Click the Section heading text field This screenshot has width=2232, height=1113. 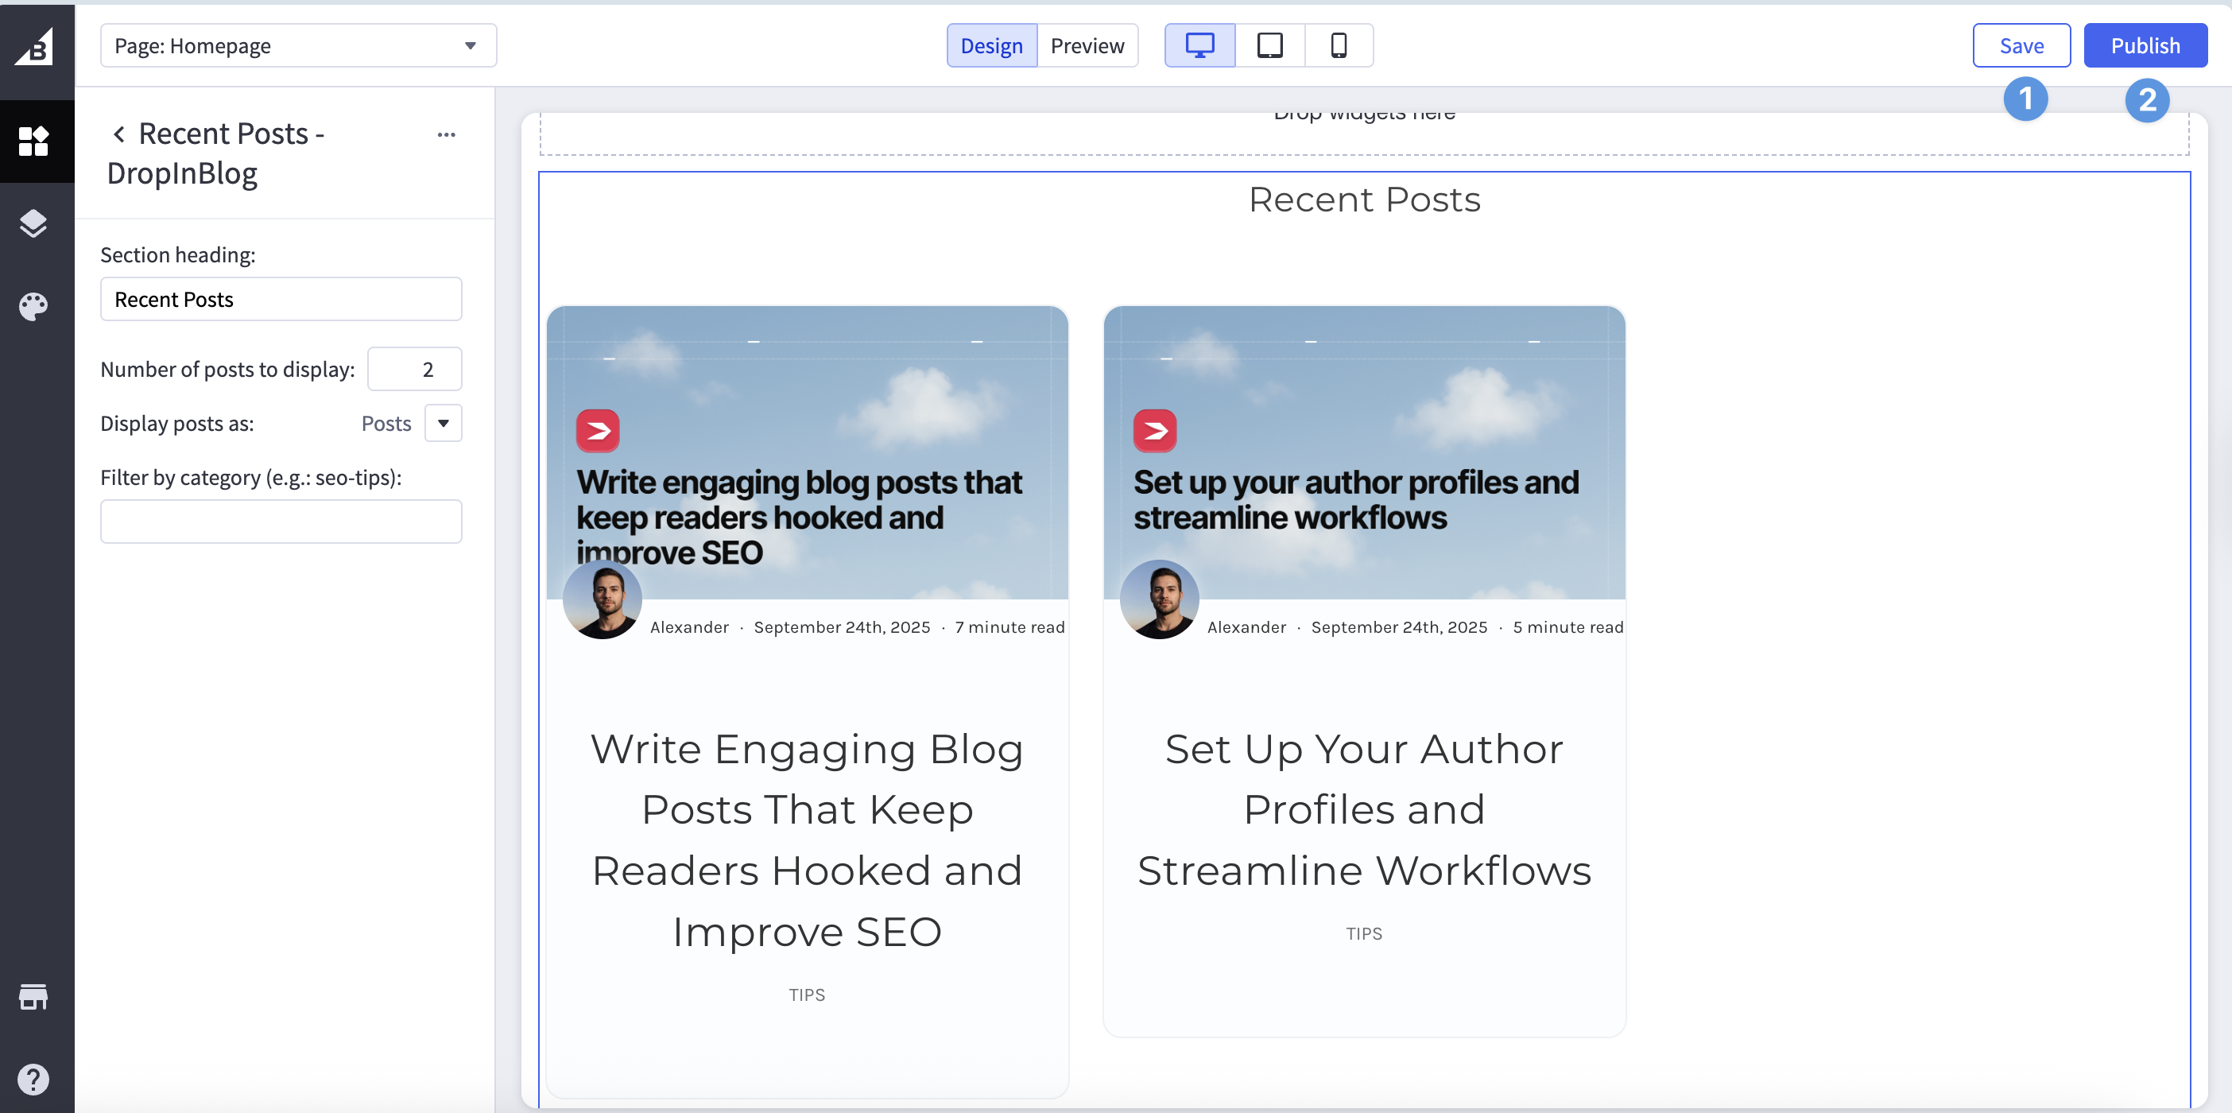(281, 299)
